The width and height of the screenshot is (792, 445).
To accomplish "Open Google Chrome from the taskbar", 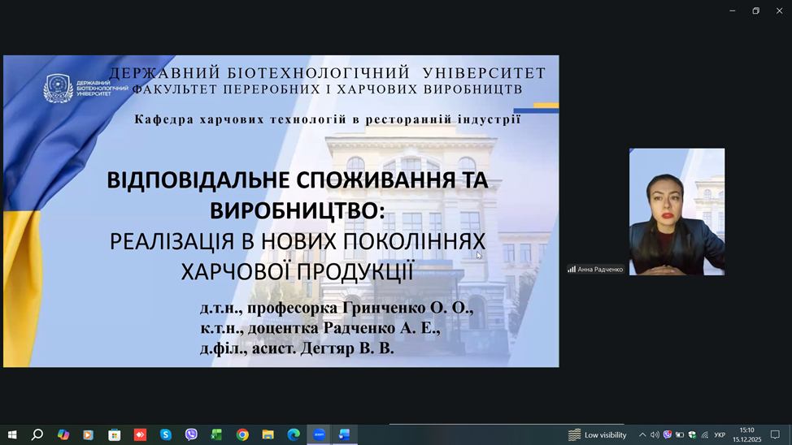I will [242, 434].
